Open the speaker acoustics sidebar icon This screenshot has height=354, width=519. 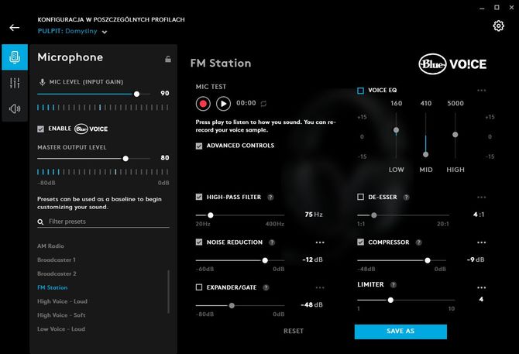click(x=15, y=108)
